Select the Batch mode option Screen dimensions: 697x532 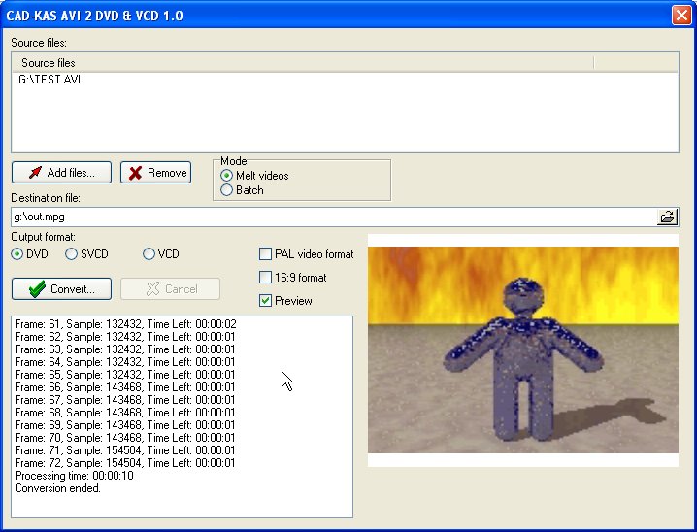(x=227, y=190)
